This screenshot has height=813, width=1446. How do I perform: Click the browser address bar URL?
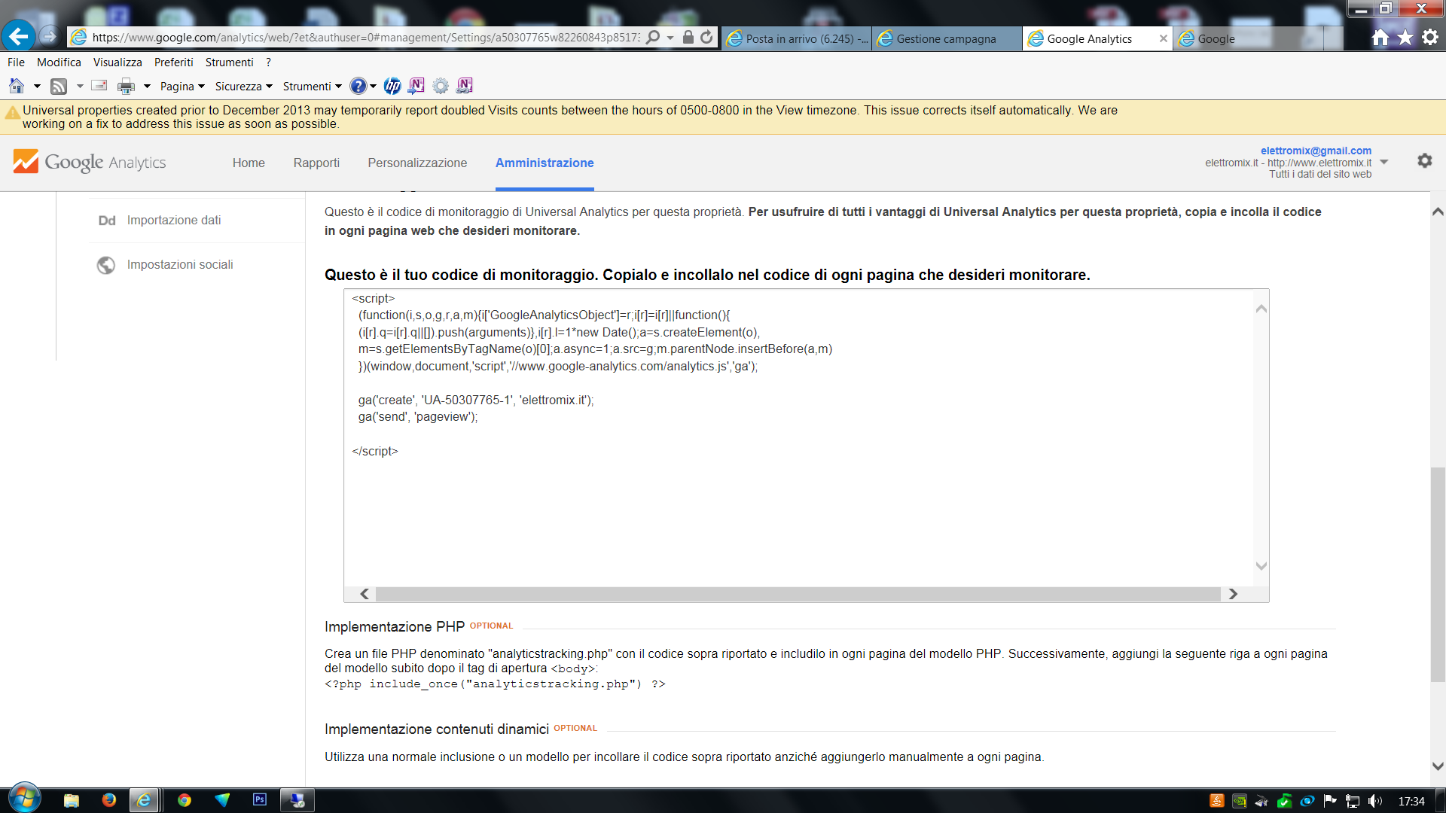[x=366, y=38]
